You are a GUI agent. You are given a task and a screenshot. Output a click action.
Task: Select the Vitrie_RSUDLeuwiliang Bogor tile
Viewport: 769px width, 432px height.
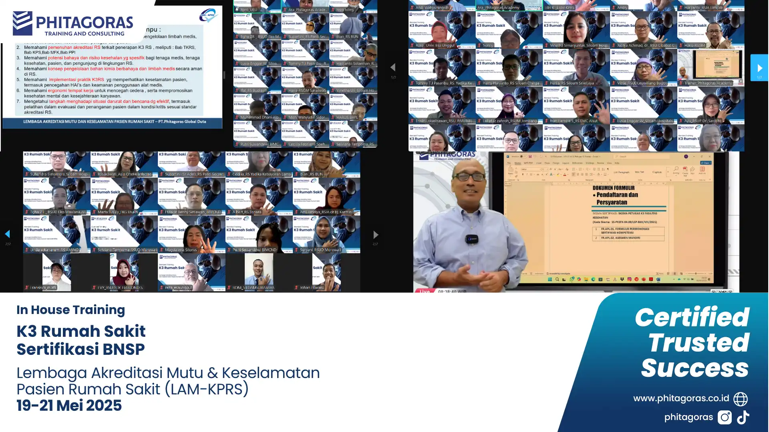tap(643, 68)
